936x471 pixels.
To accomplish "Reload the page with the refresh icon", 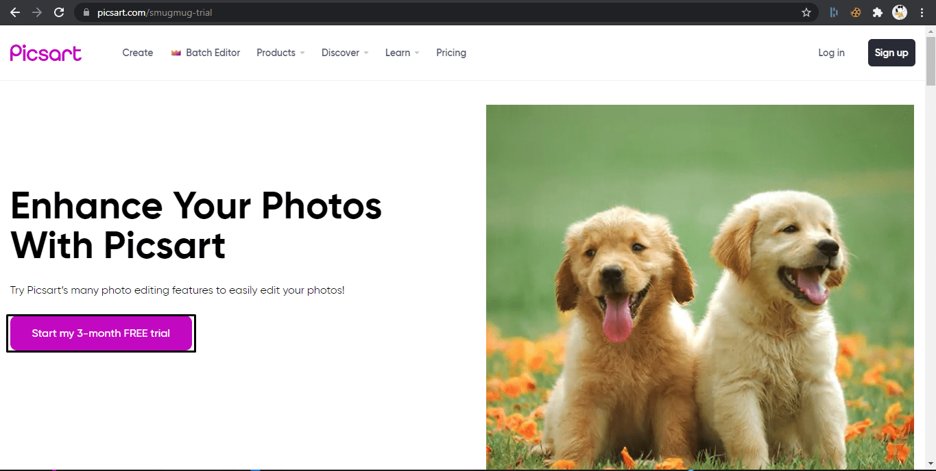I will coord(60,12).
